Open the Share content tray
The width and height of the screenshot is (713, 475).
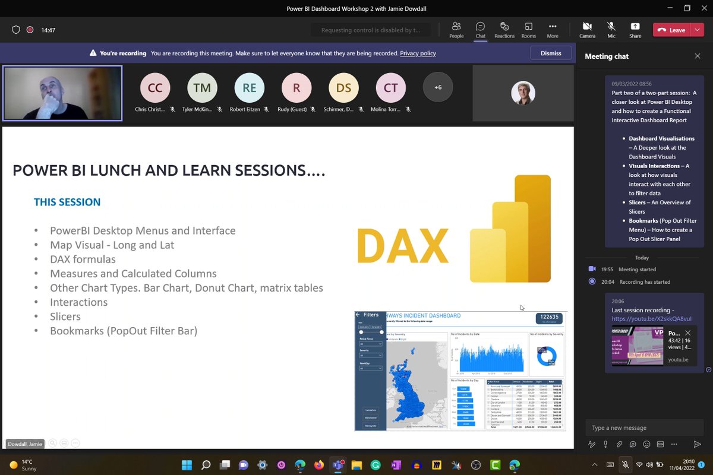coord(635,30)
